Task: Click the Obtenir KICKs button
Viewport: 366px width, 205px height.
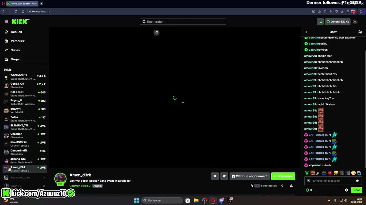Action: tap(338, 22)
